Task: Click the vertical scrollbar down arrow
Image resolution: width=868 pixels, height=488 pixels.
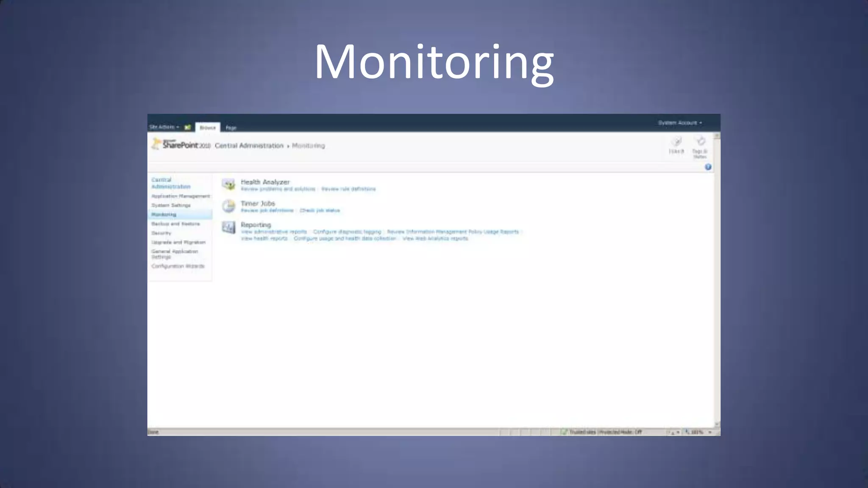Action: (717, 424)
